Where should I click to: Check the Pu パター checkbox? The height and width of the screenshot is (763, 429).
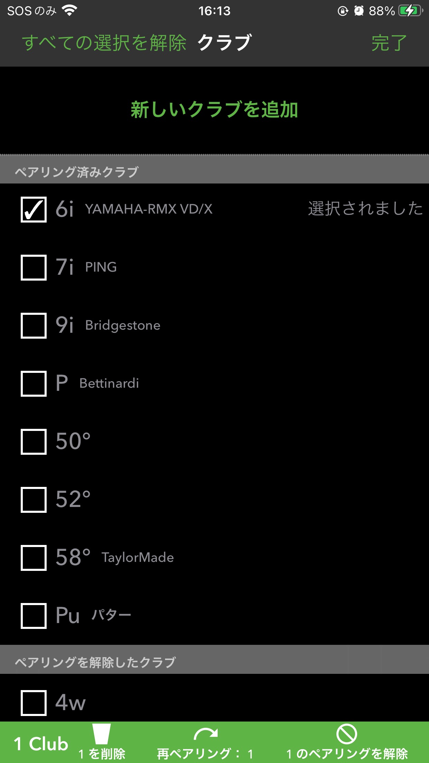(34, 616)
